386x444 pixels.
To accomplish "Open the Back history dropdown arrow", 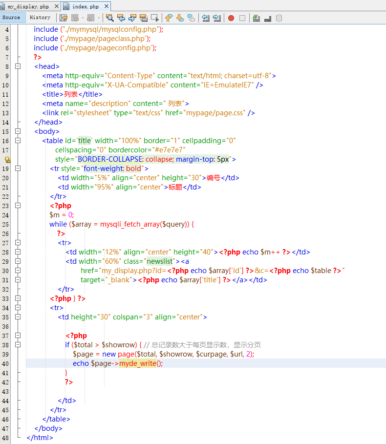I will (x=83, y=18).
